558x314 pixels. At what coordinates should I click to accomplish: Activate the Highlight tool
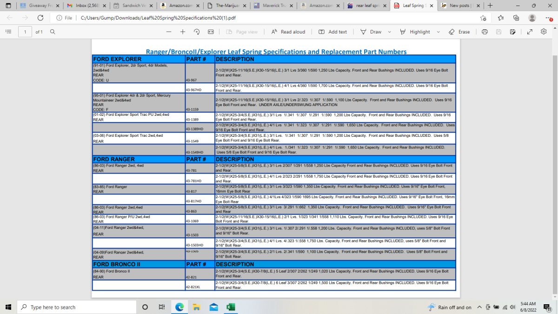click(x=415, y=32)
